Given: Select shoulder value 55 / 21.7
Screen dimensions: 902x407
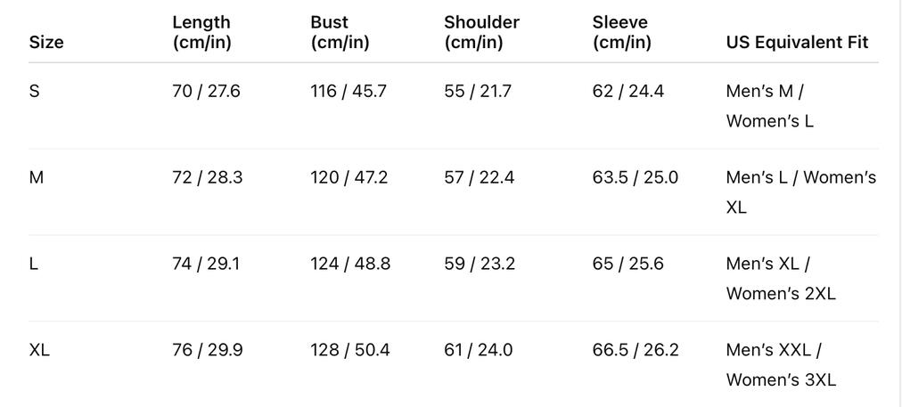Looking at the screenshot, I should pos(478,91).
